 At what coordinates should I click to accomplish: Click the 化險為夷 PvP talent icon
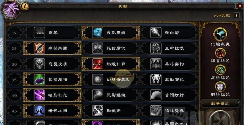pos(220,34)
